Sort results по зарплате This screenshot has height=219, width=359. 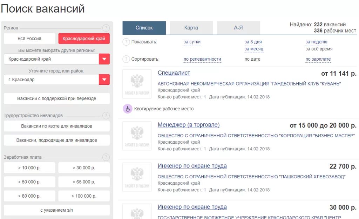click(318, 59)
